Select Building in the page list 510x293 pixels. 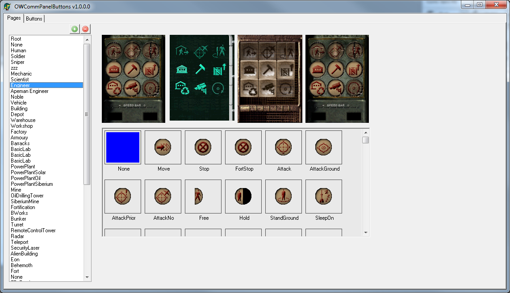click(x=46, y=109)
